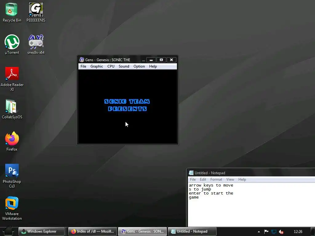Open the Gens Graphic menu
The image size is (315, 236).
[97, 66]
